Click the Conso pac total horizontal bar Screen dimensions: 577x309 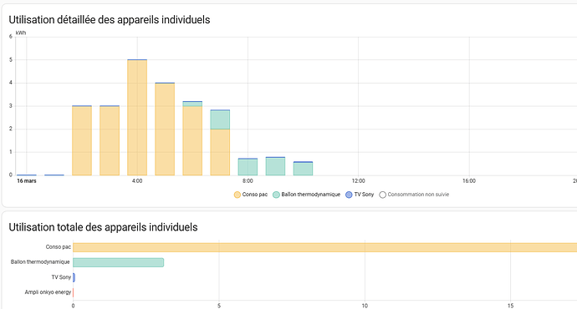(325, 247)
